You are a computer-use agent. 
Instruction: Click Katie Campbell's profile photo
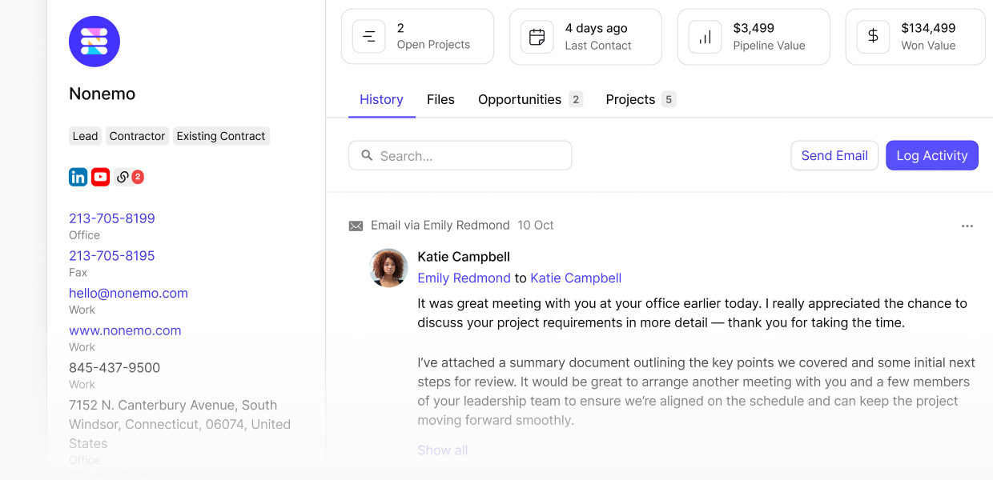pyautogui.click(x=388, y=268)
